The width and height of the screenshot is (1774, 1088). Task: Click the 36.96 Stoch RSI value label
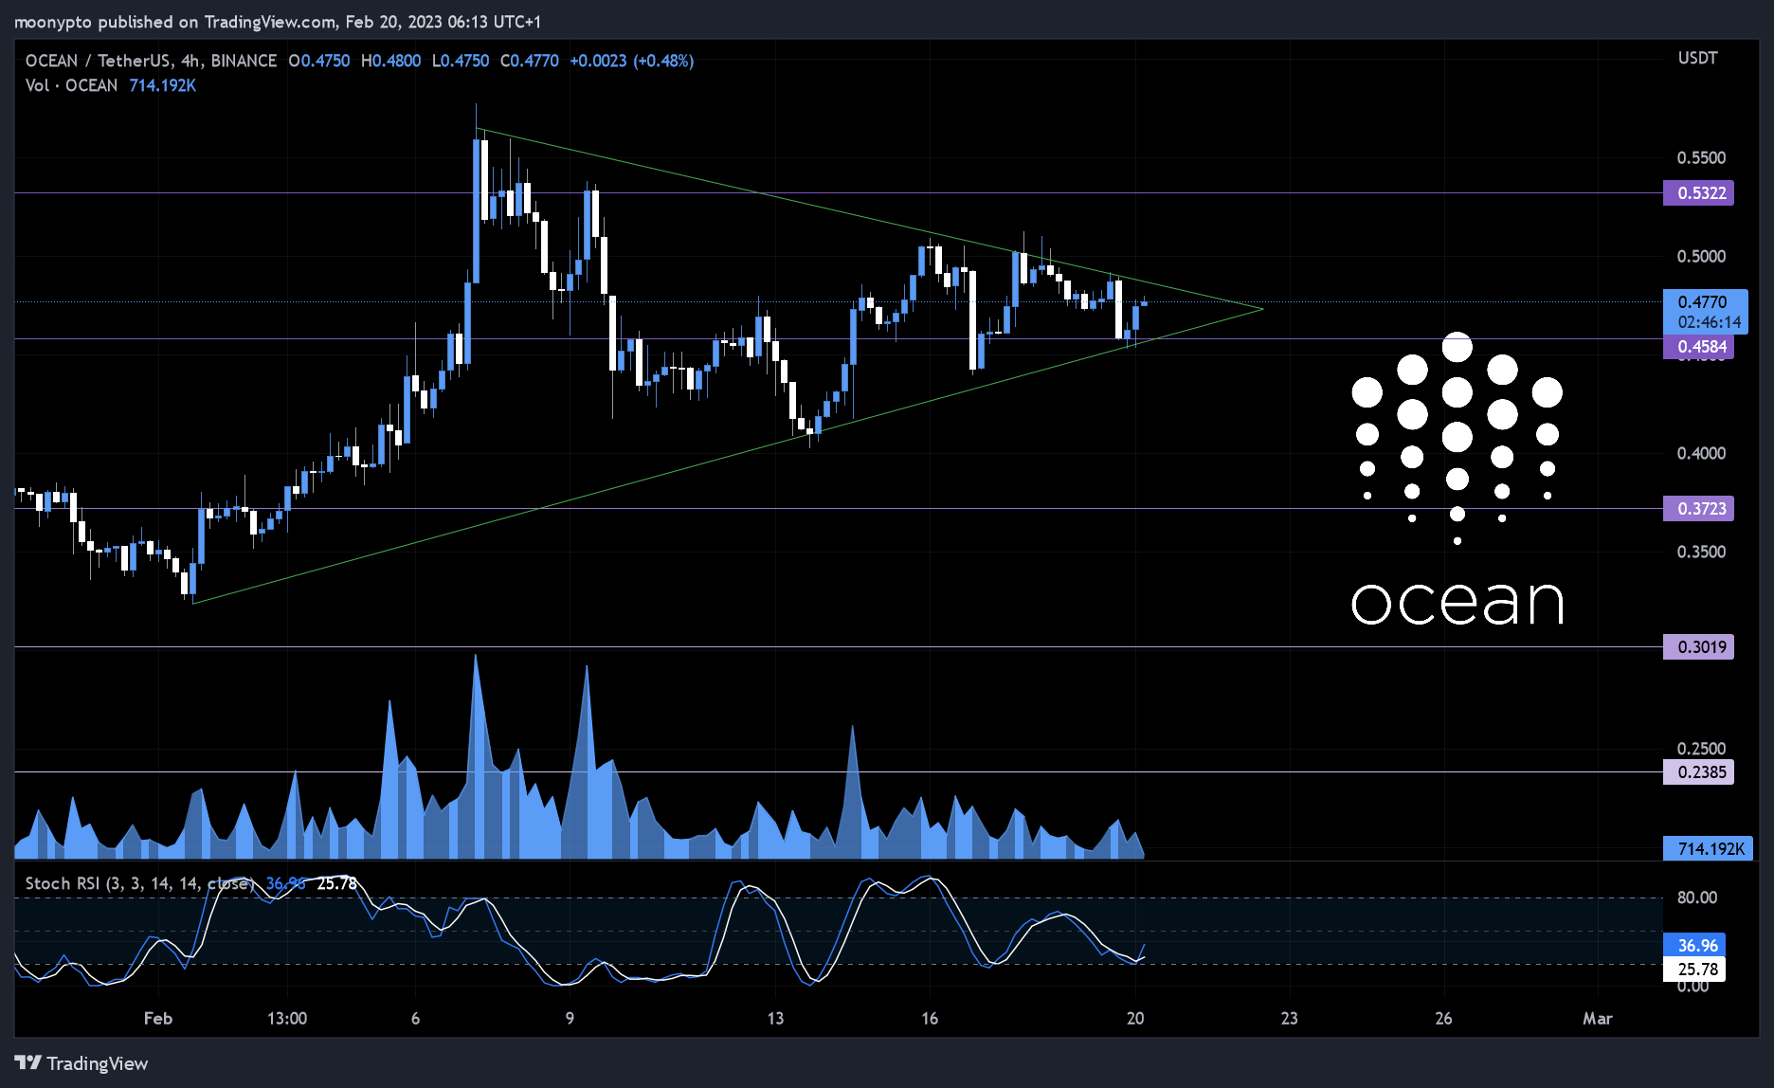click(x=1694, y=946)
